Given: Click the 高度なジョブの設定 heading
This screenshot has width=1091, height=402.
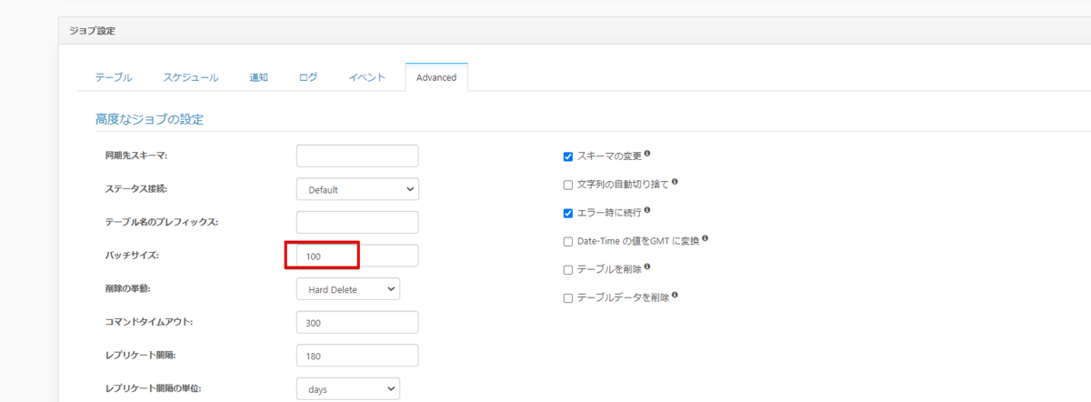Looking at the screenshot, I should (x=150, y=119).
